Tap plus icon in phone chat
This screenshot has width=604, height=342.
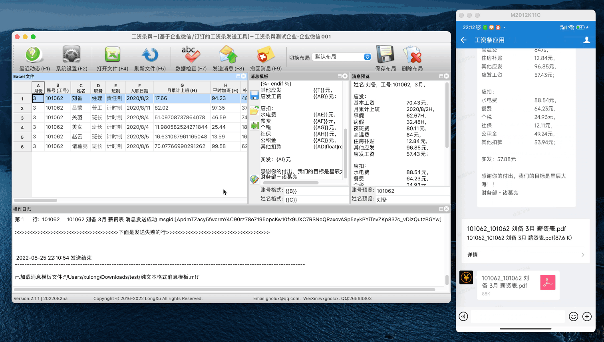[587, 316]
